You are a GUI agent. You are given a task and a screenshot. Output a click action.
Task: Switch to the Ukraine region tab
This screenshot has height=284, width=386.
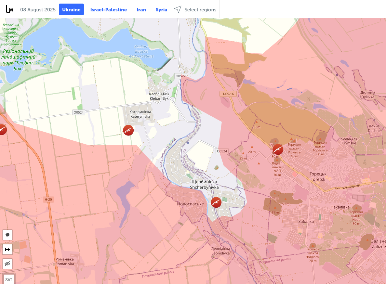click(x=72, y=10)
